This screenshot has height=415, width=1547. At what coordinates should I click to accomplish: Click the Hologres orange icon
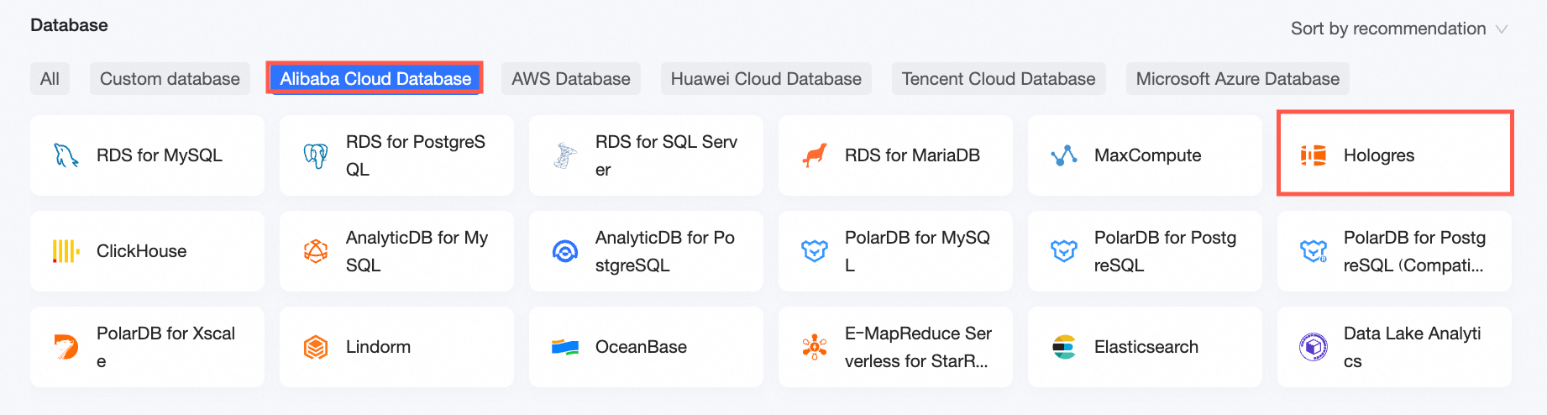coord(1313,155)
